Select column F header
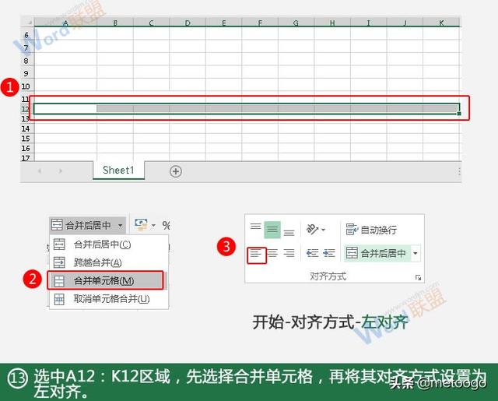The image size is (498, 401). pos(260,23)
